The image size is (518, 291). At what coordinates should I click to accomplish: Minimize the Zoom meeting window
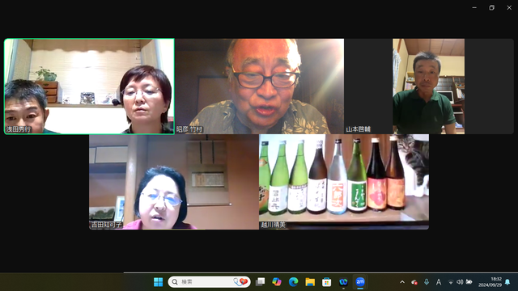coord(474,7)
